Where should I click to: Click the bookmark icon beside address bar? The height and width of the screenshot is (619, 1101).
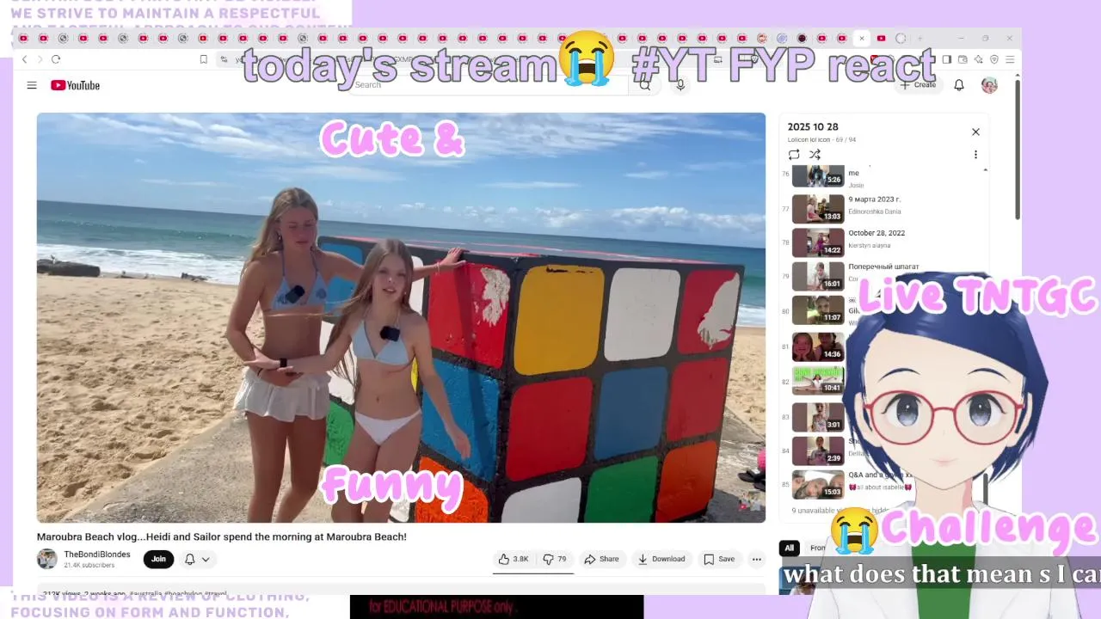click(x=204, y=59)
